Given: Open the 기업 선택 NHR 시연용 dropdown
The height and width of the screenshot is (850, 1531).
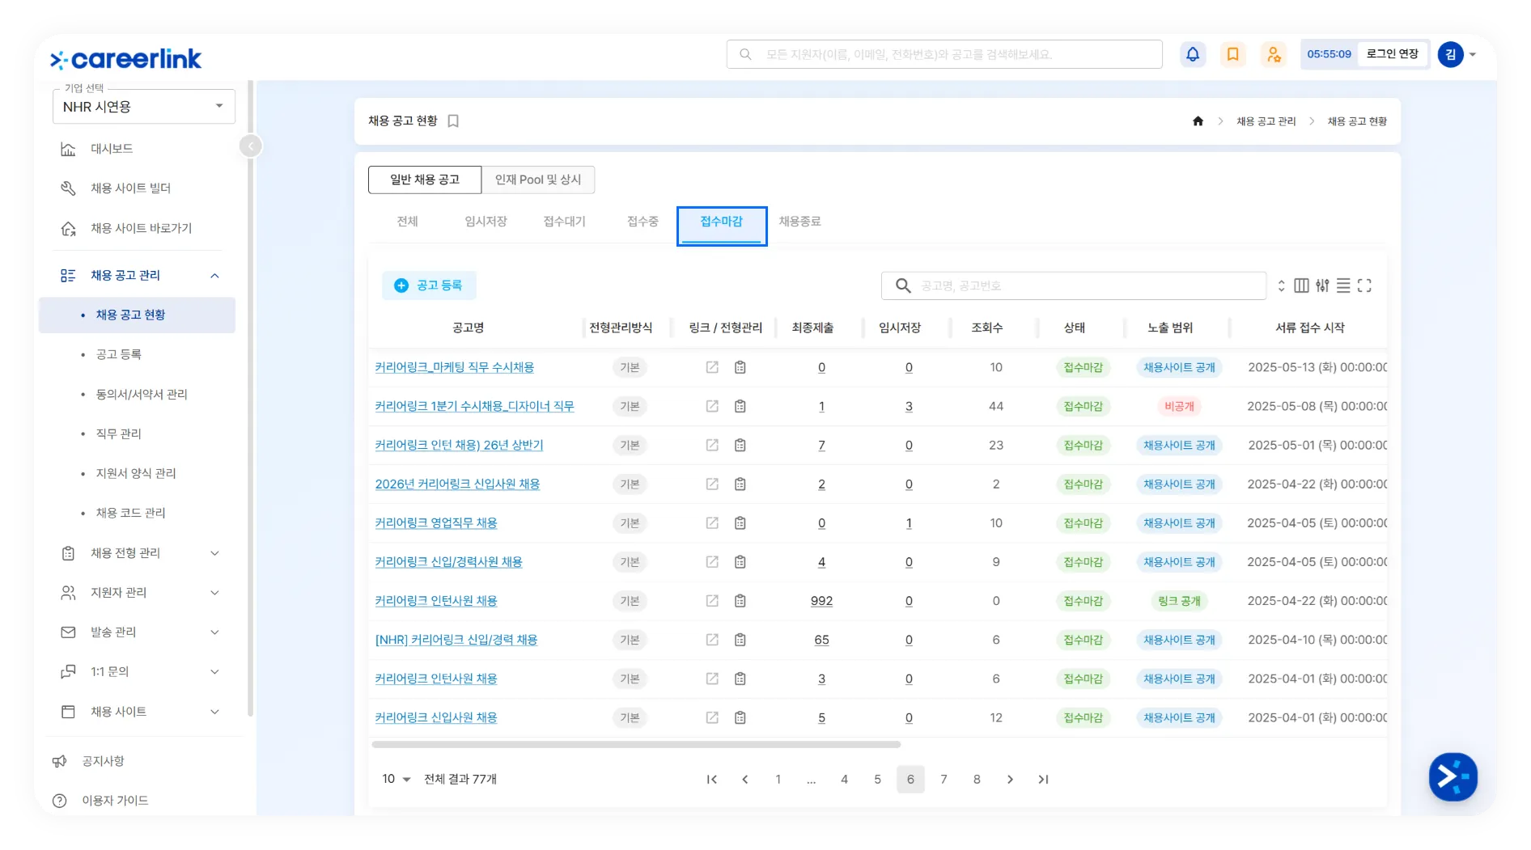Looking at the screenshot, I should (144, 107).
